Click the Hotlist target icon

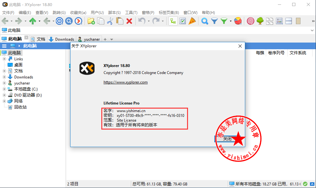[x=59, y=21]
